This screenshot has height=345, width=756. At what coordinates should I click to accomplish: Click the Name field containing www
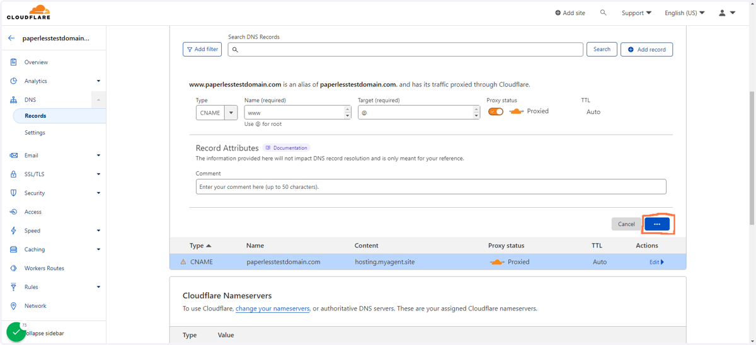click(297, 113)
